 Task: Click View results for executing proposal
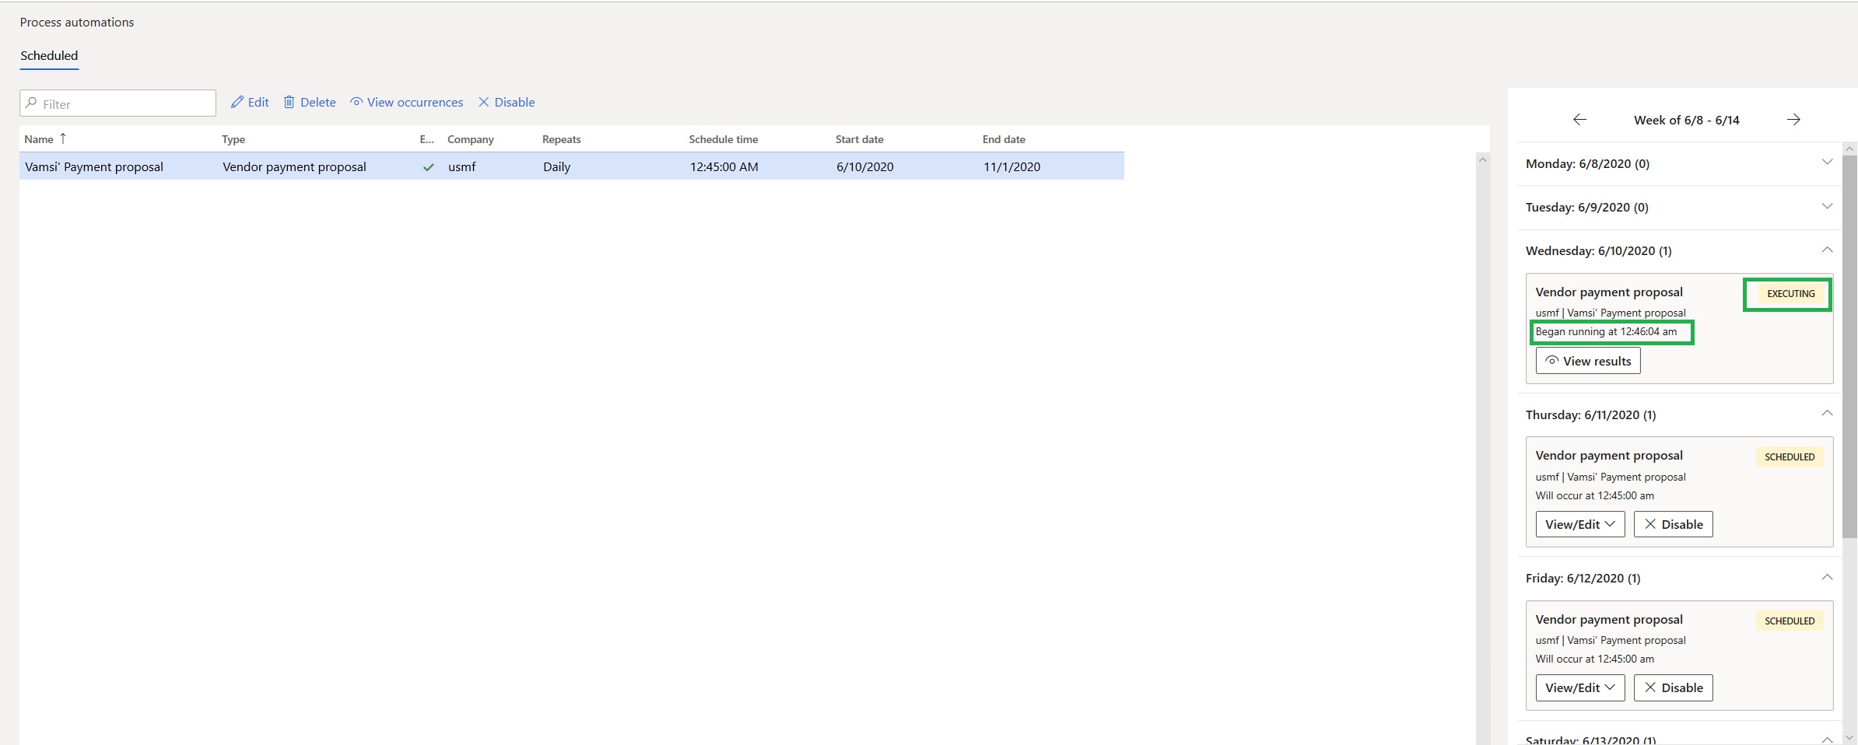(1587, 362)
